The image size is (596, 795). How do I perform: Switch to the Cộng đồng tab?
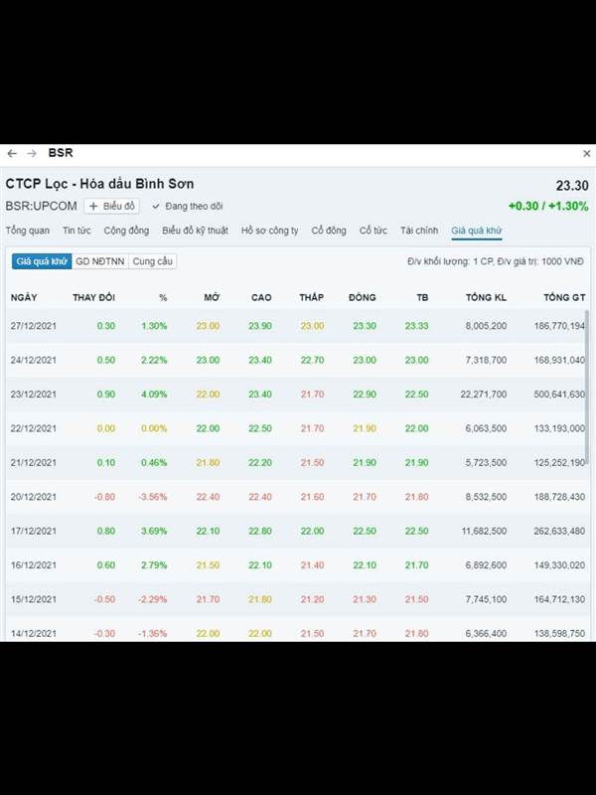point(126,231)
